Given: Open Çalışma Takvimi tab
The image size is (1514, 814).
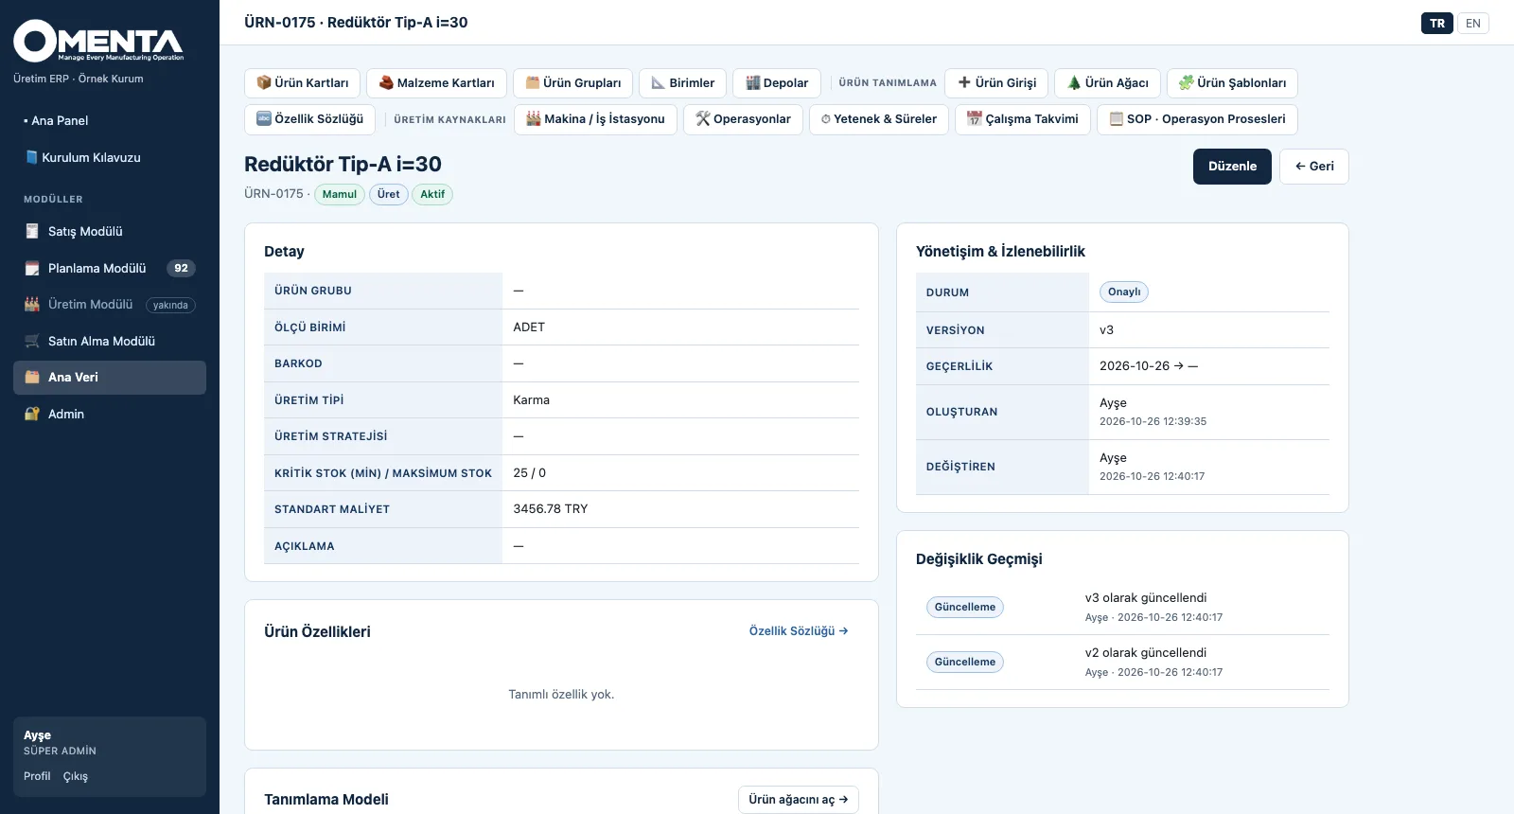Looking at the screenshot, I should point(1023,119).
